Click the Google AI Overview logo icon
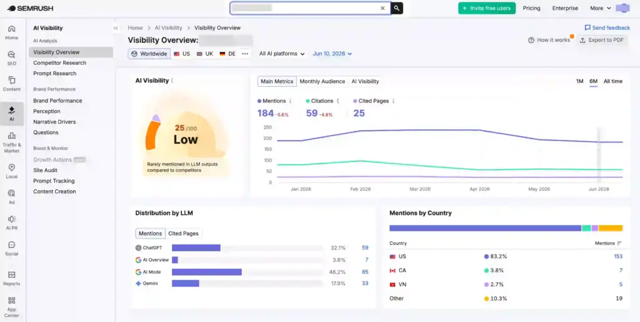640x322 pixels. coord(138,260)
